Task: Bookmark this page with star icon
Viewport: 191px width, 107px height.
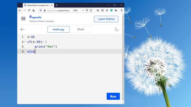Action: click(x=91, y=10)
